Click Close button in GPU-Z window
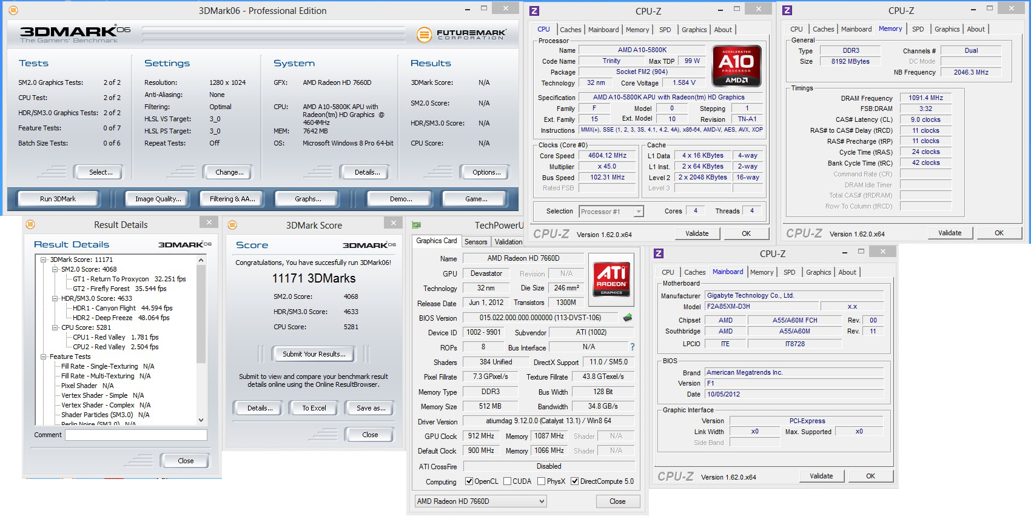The height and width of the screenshot is (519, 1031). [617, 501]
